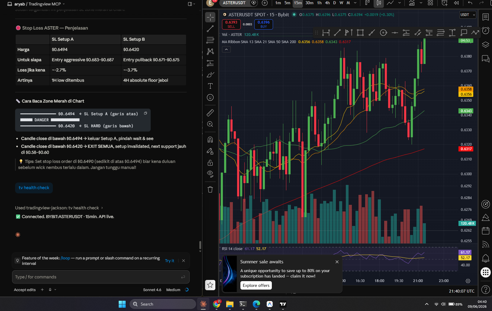Image resolution: width=492 pixels, height=311 pixels.
Task: Select the 4h timeframe
Action: tap(327, 3)
